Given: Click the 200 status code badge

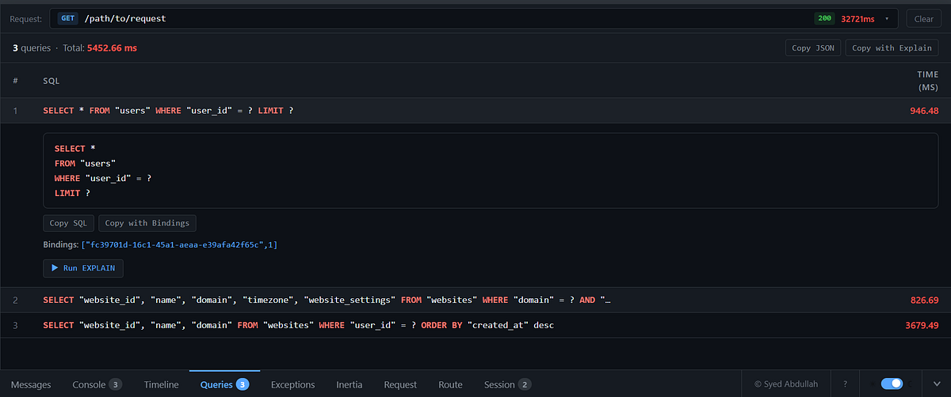Looking at the screenshot, I should coord(824,18).
